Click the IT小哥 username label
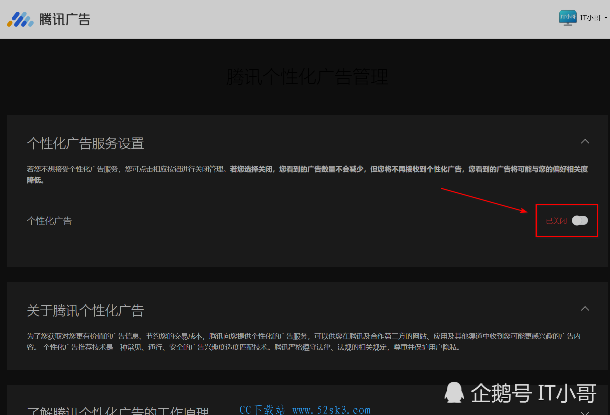This screenshot has width=610, height=415. point(590,18)
